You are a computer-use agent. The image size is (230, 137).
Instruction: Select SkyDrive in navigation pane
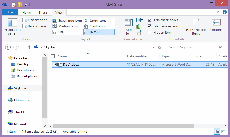pyautogui.click(x=22, y=88)
